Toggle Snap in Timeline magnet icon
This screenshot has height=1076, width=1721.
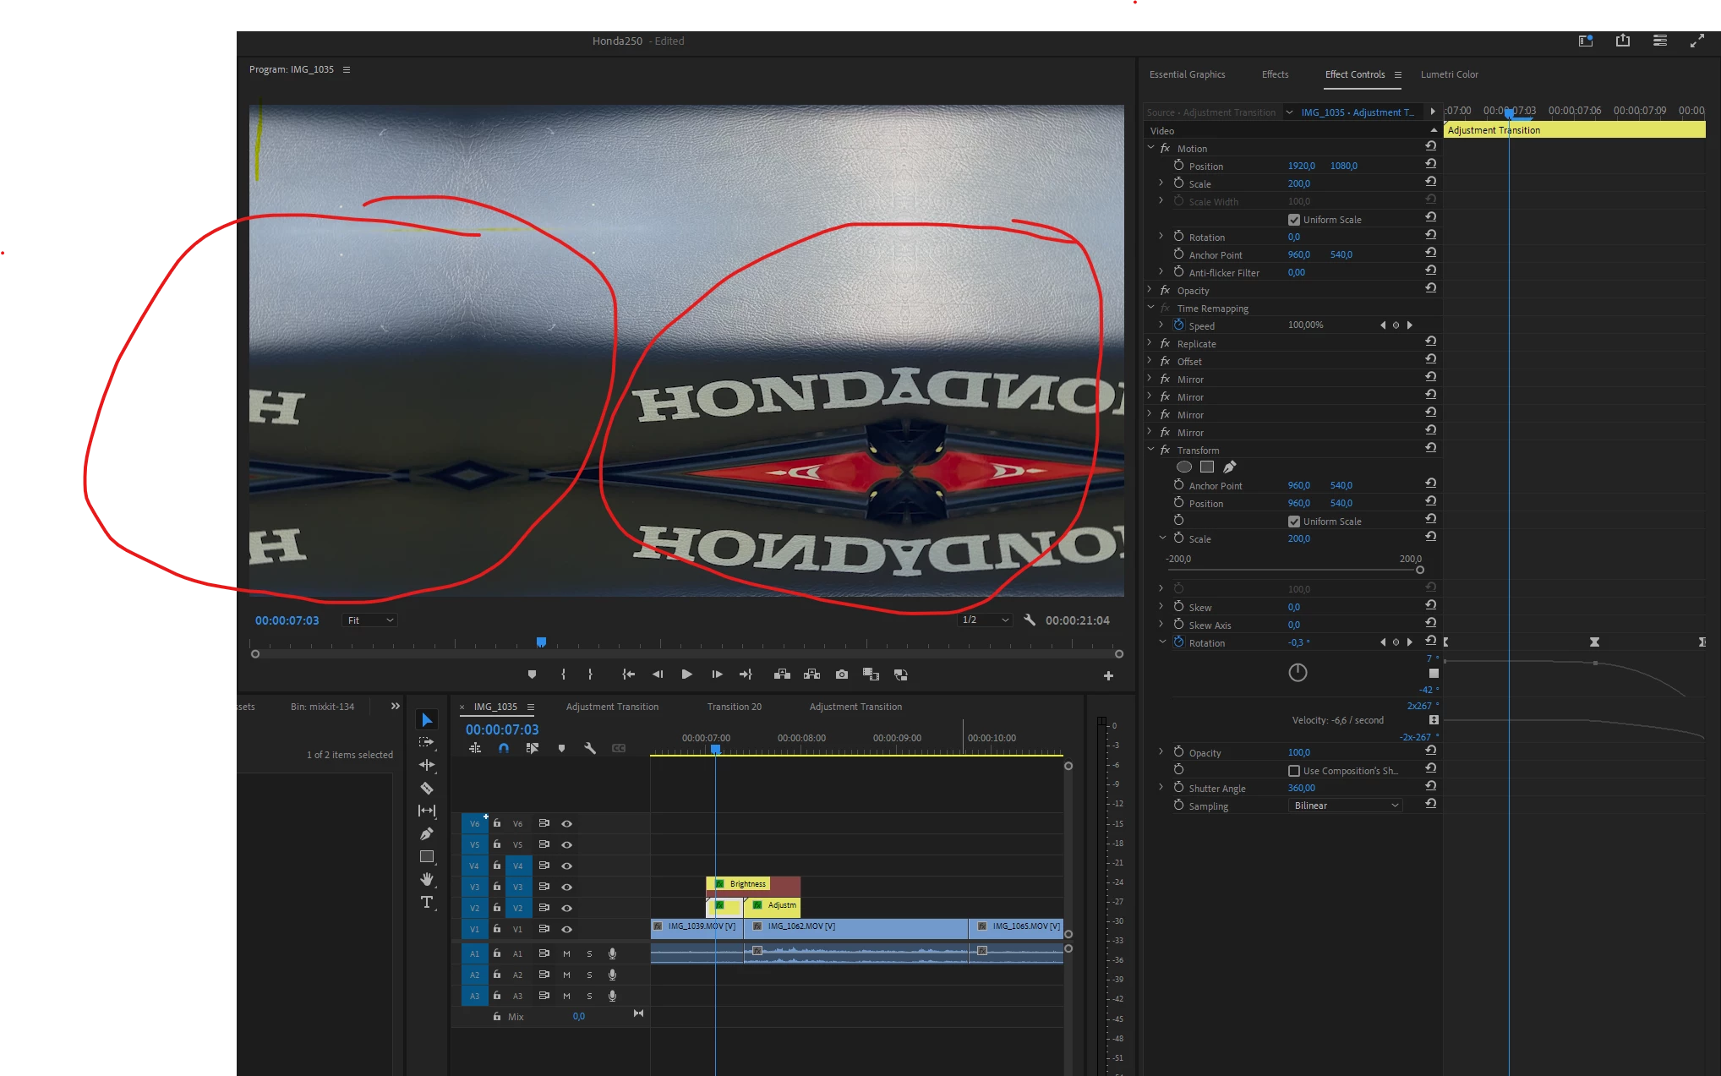point(504,748)
